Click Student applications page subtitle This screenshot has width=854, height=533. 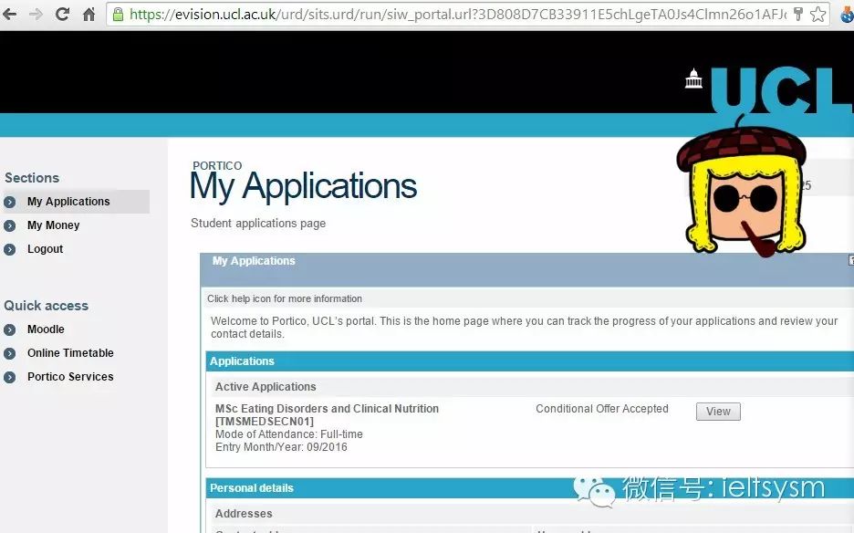tap(258, 224)
